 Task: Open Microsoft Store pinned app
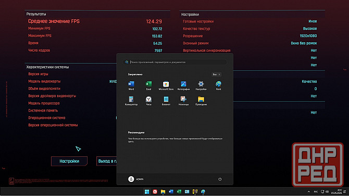point(166,85)
